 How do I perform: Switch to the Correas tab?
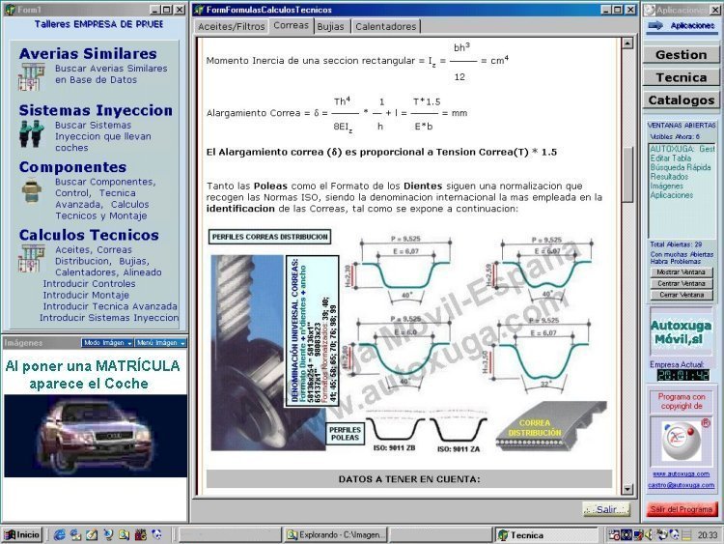click(x=291, y=25)
